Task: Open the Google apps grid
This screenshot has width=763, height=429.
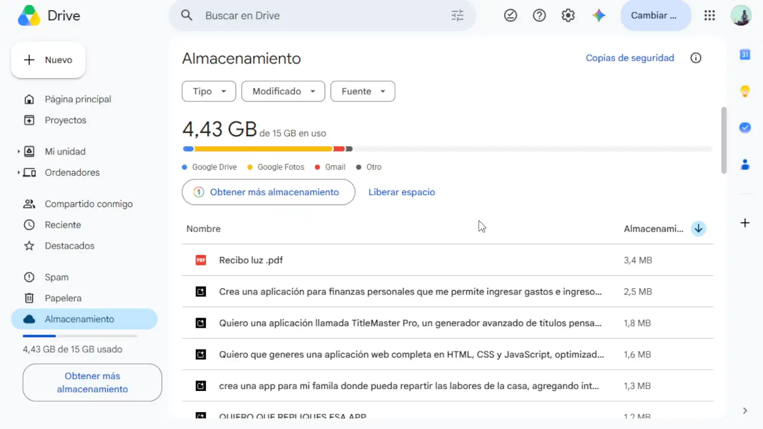Action: tap(709, 15)
